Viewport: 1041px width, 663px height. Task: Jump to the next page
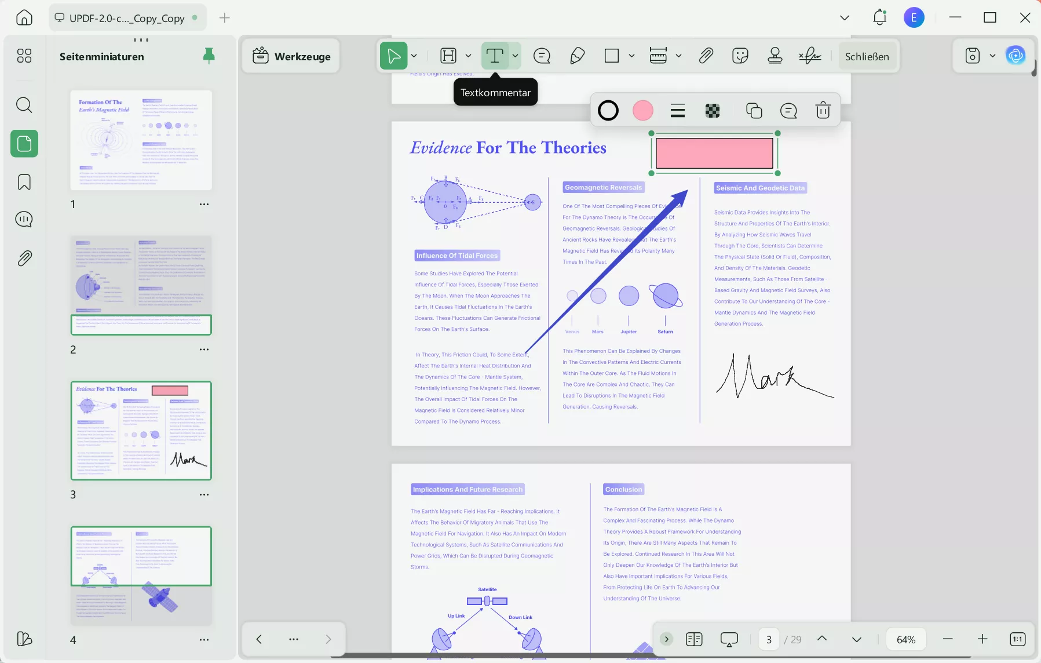pos(857,639)
